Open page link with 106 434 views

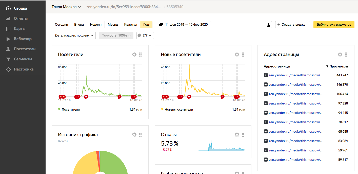pos(296,94)
